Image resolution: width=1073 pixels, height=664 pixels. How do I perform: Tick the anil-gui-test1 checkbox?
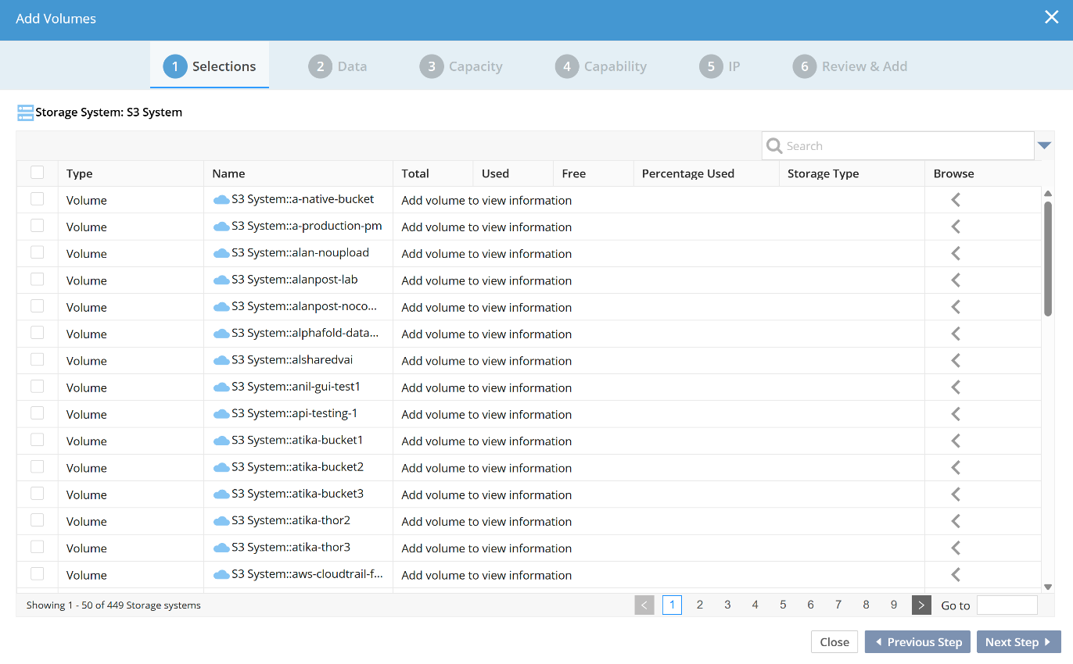pos(37,386)
